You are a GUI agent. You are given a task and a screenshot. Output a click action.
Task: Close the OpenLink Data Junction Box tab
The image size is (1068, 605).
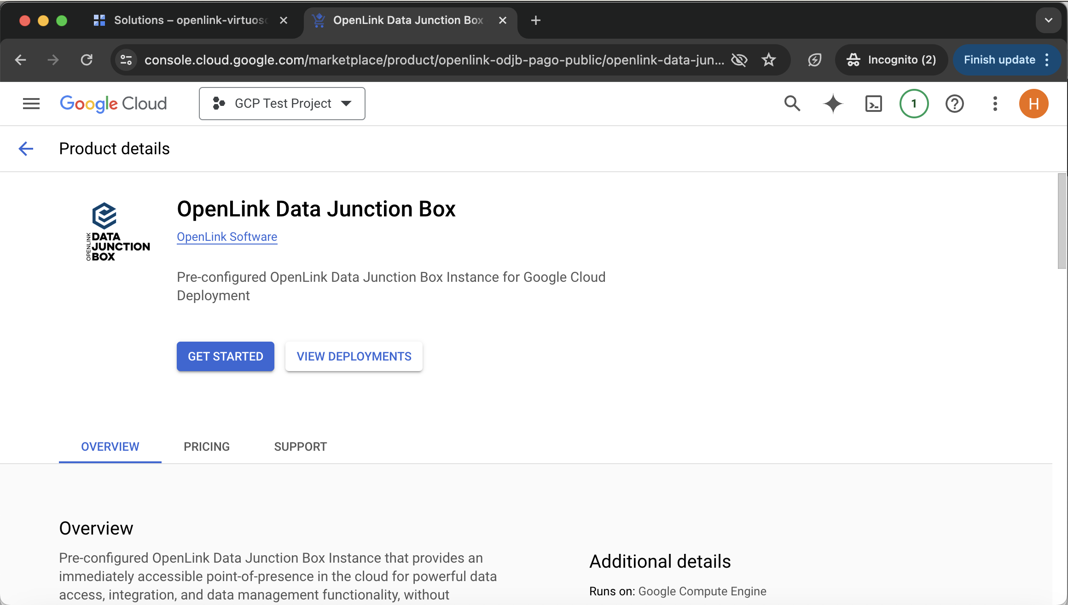pos(503,20)
